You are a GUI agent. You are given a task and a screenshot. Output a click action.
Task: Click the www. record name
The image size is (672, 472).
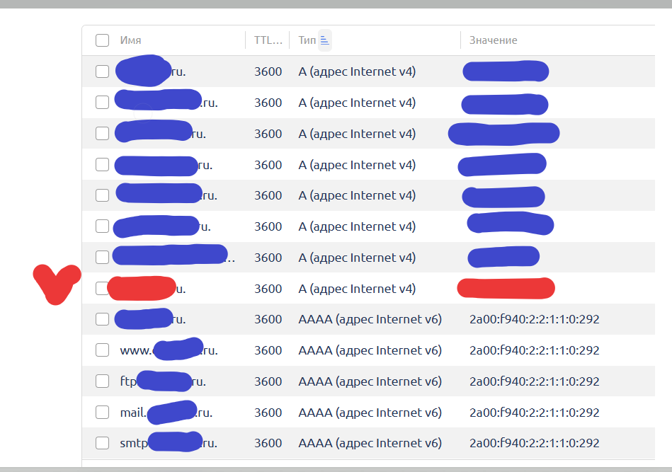click(169, 350)
